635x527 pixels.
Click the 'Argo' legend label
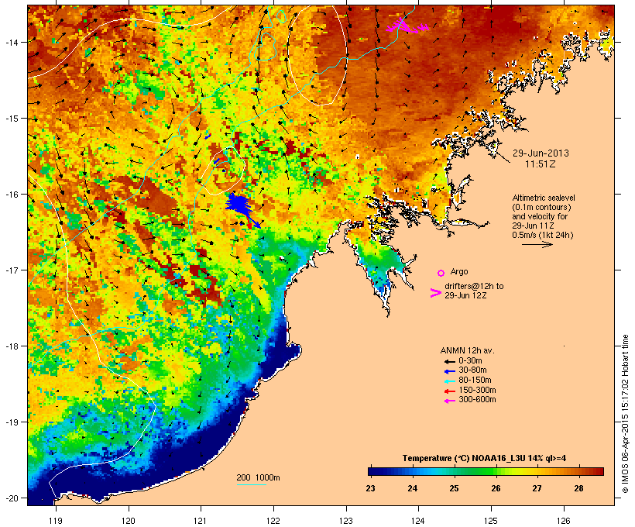(459, 271)
